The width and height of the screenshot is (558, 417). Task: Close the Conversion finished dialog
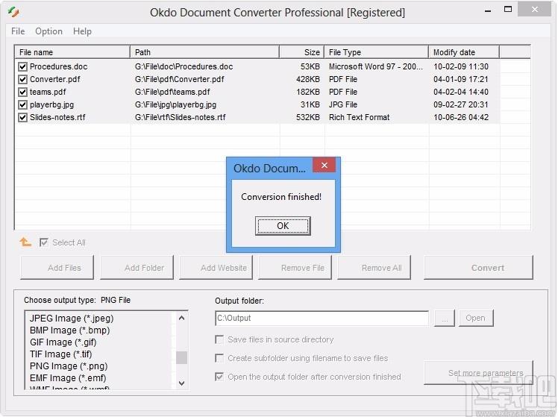(x=325, y=166)
